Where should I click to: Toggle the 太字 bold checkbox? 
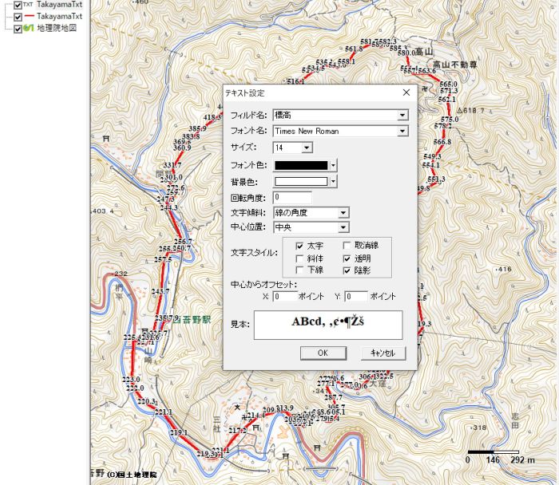pyautogui.click(x=300, y=246)
